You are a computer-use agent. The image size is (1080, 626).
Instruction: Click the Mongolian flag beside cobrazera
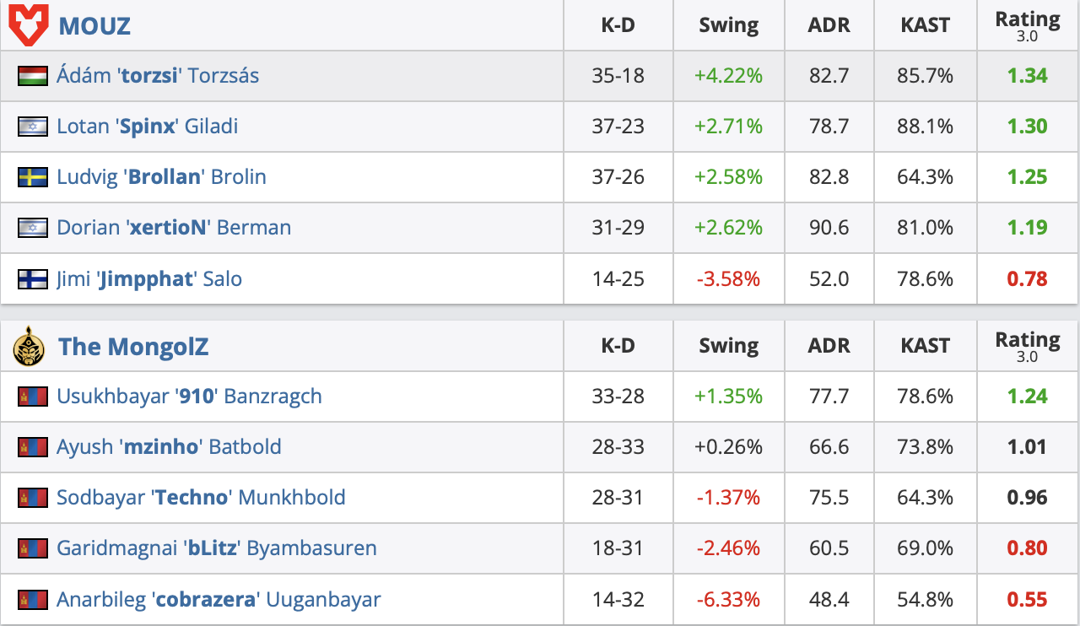(32, 600)
